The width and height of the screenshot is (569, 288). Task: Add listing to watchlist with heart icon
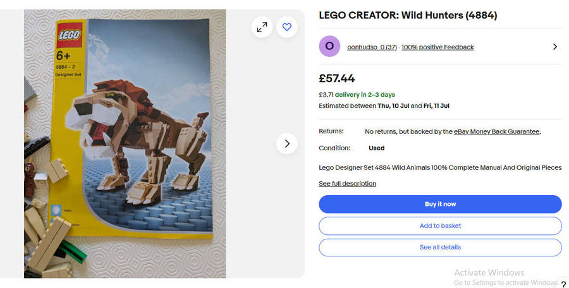(287, 27)
